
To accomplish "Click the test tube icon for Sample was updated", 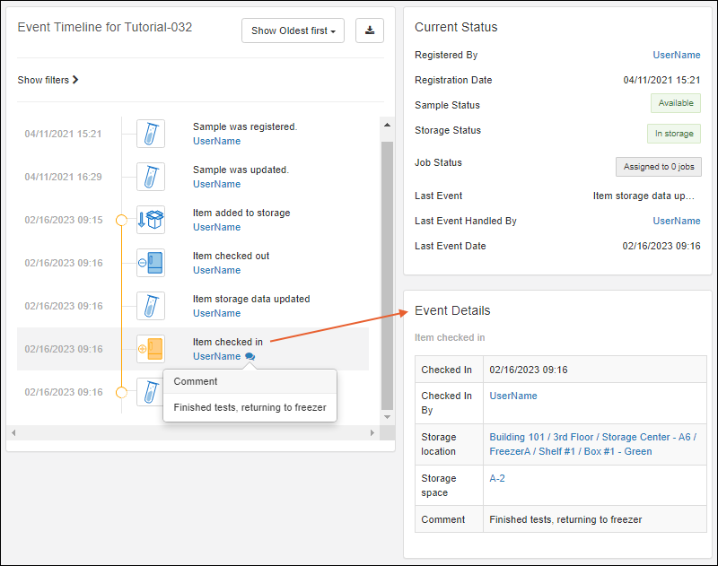I will [x=150, y=177].
